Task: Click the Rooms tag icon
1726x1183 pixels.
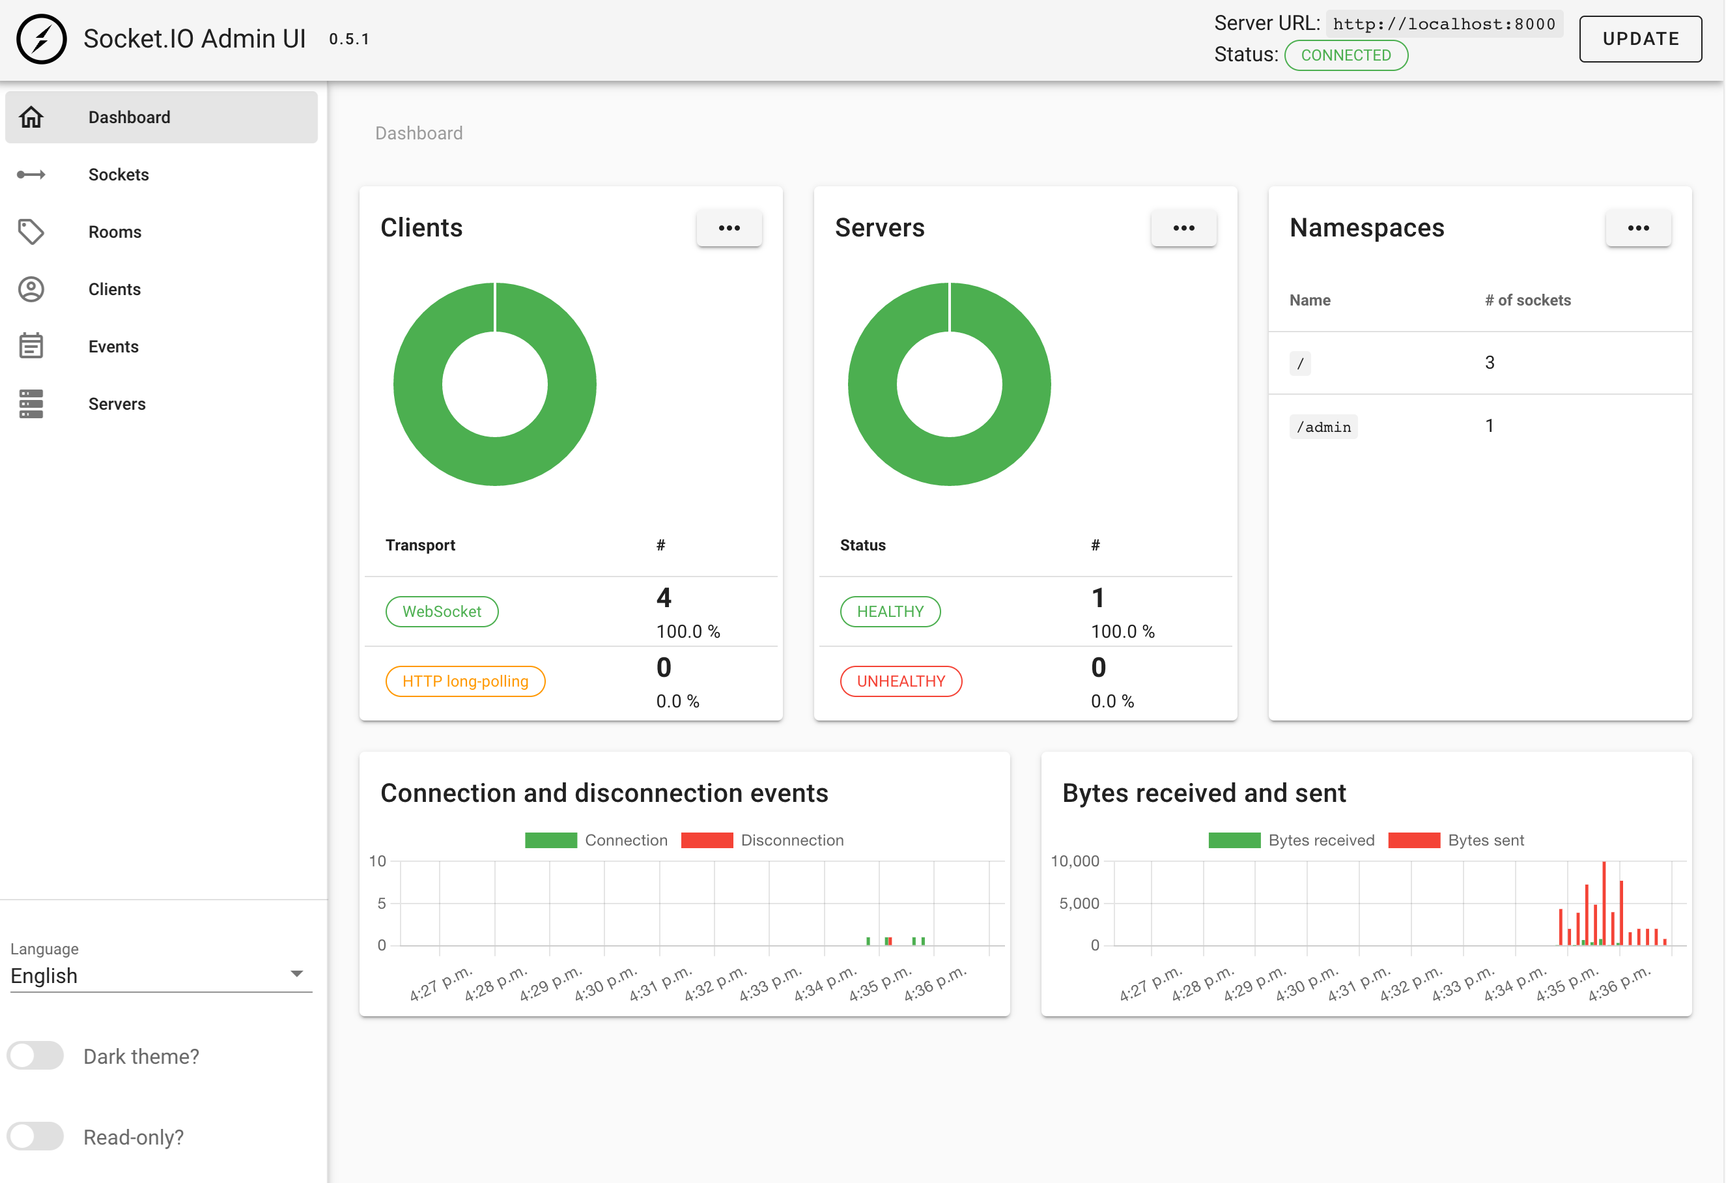Action: coord(31,232)
